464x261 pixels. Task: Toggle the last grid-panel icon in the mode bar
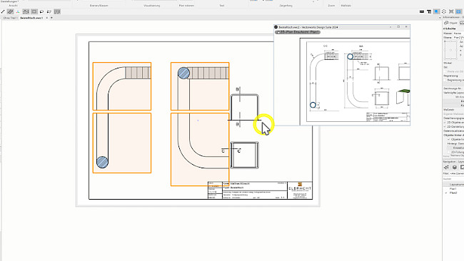pyautogui.click(x=57, y=11)
